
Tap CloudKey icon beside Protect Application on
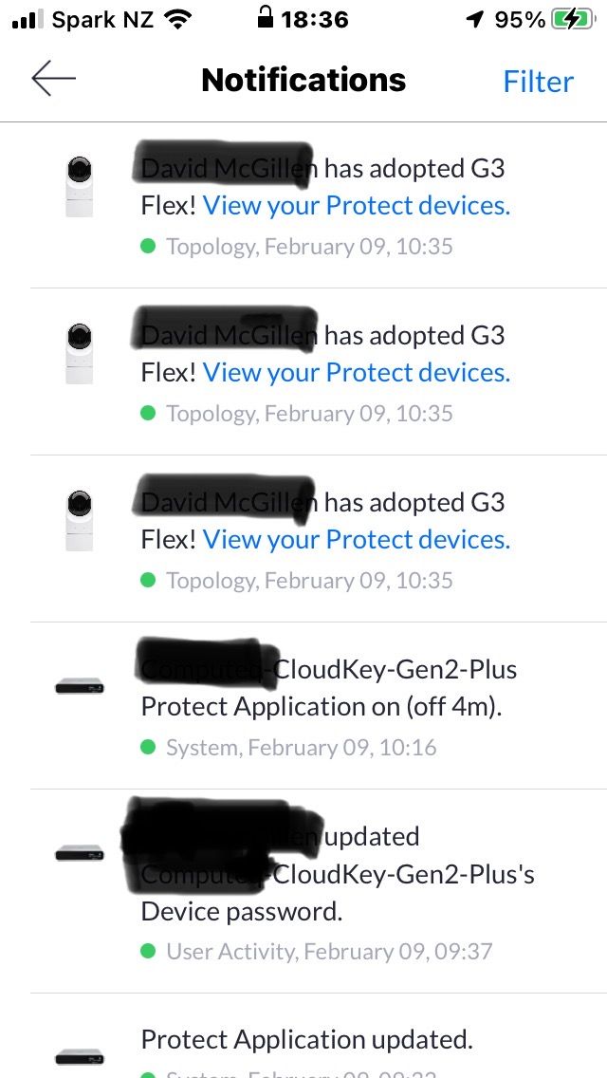(x=80, y=686)
